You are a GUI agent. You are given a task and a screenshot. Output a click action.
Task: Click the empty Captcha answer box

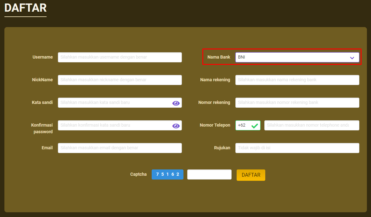pos(209,174)
